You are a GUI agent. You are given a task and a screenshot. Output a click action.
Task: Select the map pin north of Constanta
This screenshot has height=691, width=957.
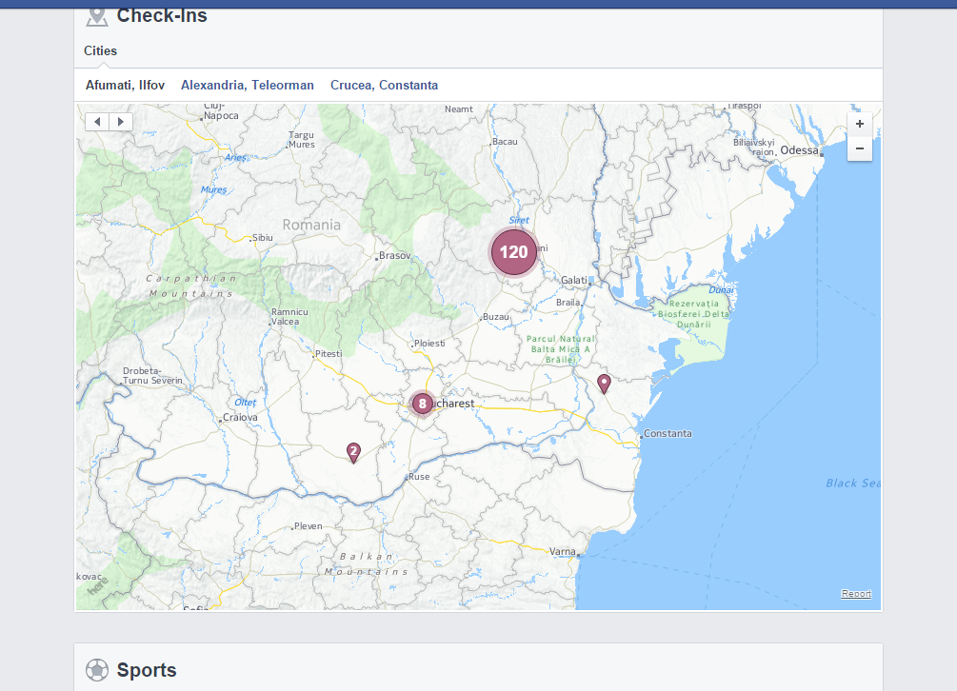(604, 385)
